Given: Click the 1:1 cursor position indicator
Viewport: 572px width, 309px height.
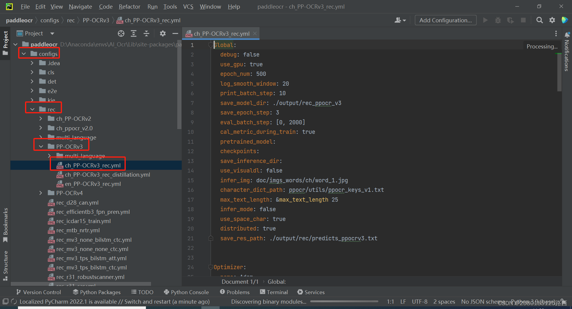Looking at the screenshot, I should pos(390,302).
